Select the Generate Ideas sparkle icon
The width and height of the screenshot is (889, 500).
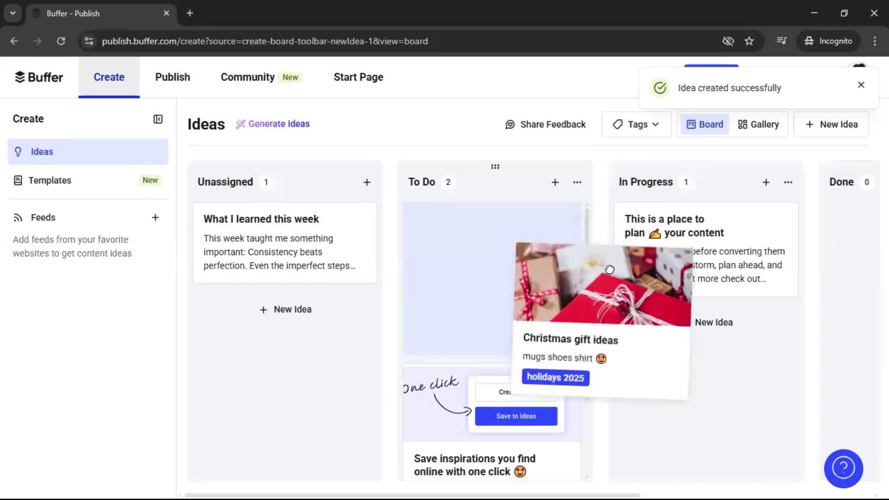240,124
